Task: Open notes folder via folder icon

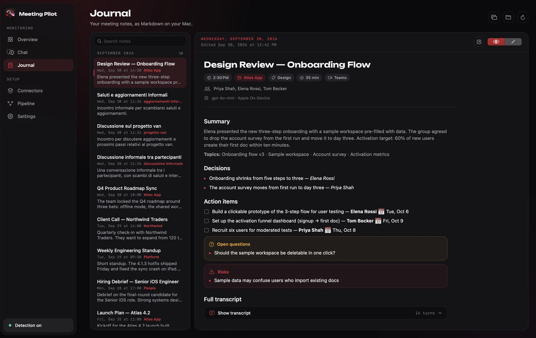Action: [508, 17]
